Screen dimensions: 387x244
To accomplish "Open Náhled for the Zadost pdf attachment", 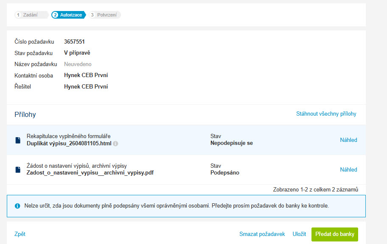I will (x=348, y=169).
